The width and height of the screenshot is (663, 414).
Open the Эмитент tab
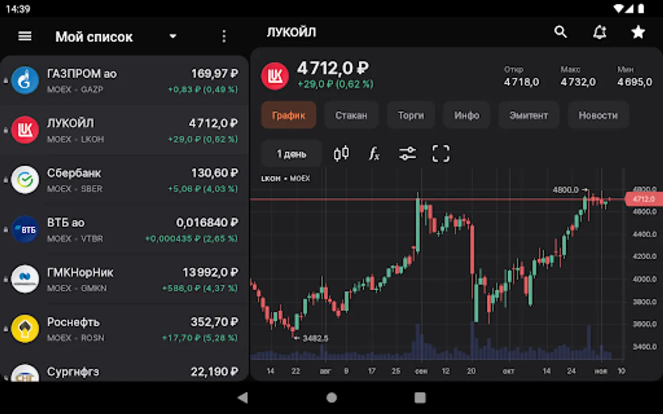[x=529, y=115]
